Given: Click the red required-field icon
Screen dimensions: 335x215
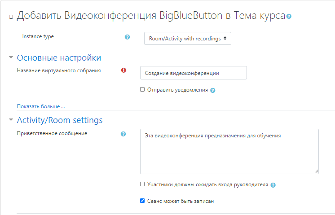Looking at the screenshot, I should (123, 70).
